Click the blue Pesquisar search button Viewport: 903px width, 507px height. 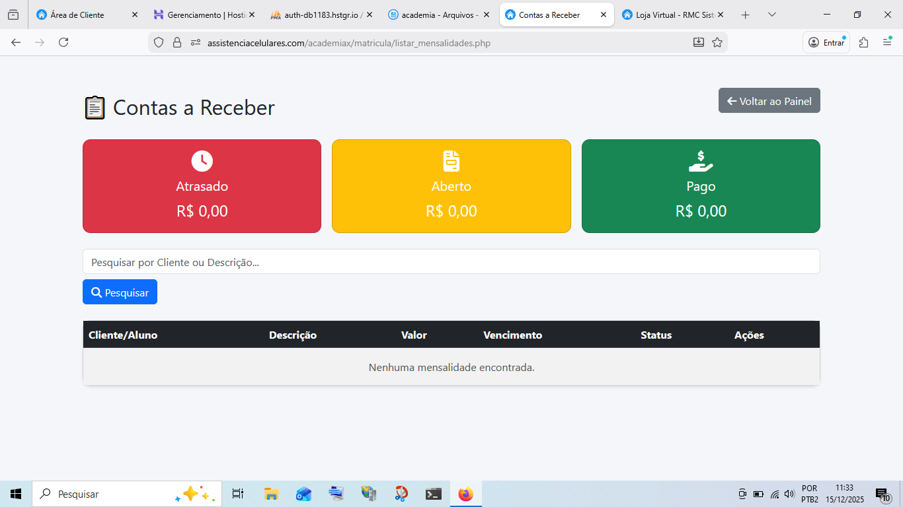pyautogui.click(x=120, y=292)
